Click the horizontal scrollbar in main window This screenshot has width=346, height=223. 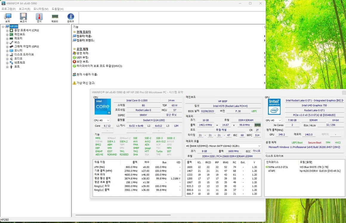click(123, 215)
